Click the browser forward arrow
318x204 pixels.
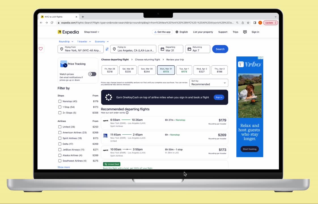coord(46,23)
